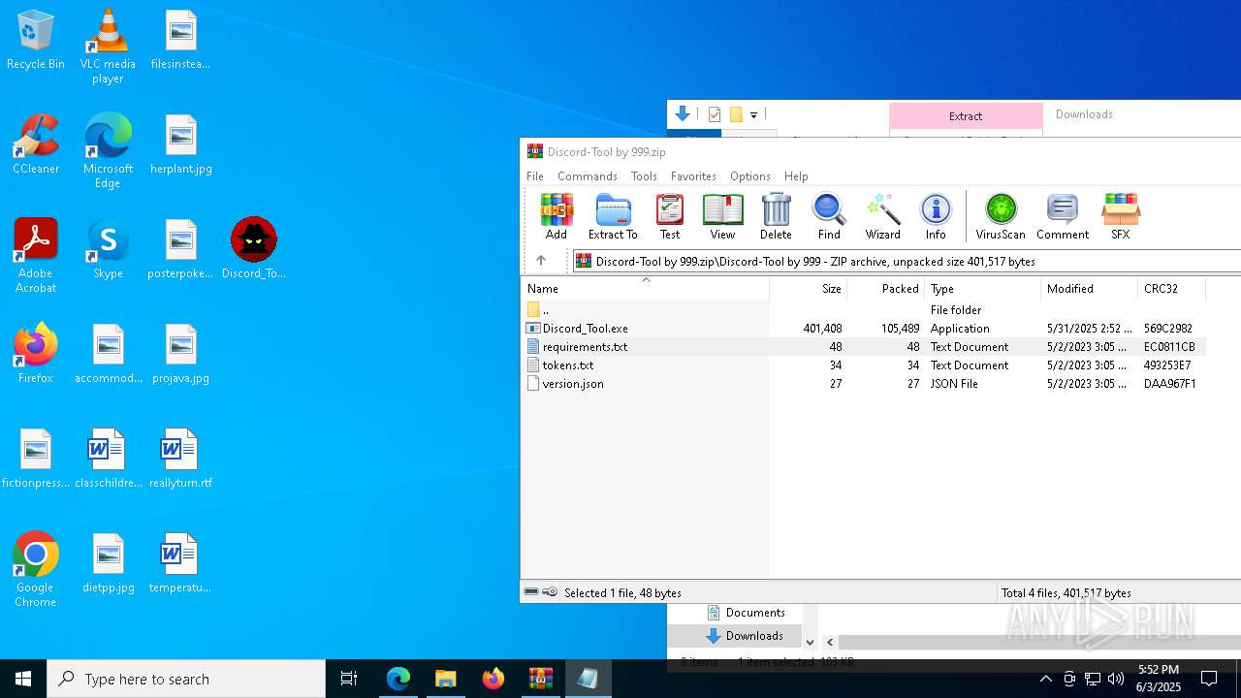The height and width of the screenshot is (698, 1241).
Task: Click the Windows Start button
Action: point(23,679)
